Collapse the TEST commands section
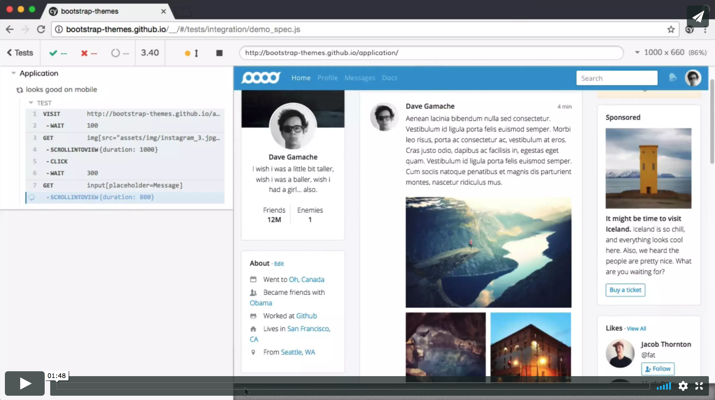The height and width of the screenshot is (400, 715). click(x=31, y=103)
